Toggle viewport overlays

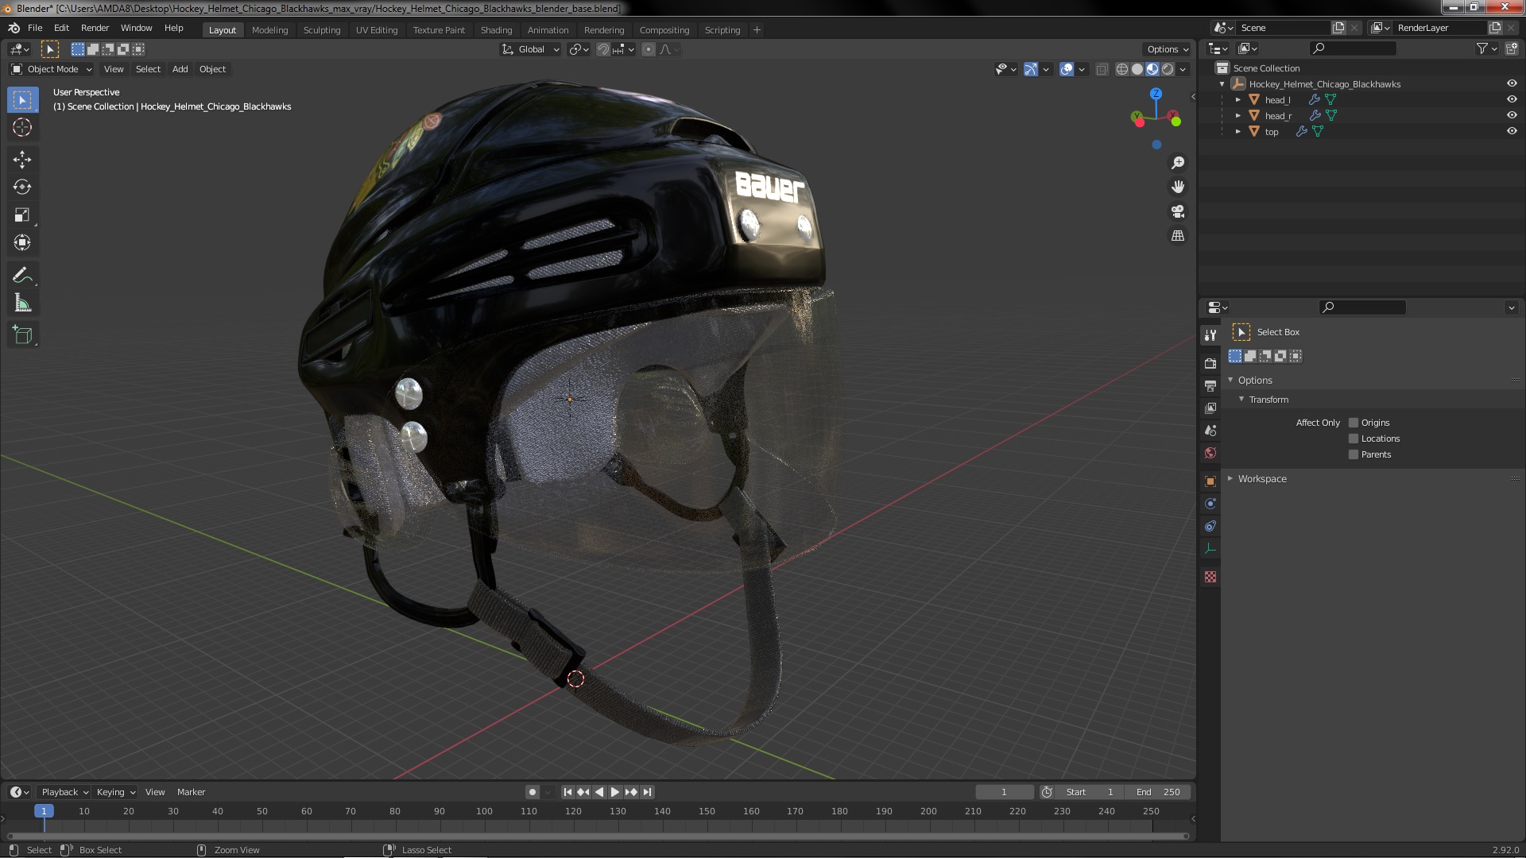1067,69
